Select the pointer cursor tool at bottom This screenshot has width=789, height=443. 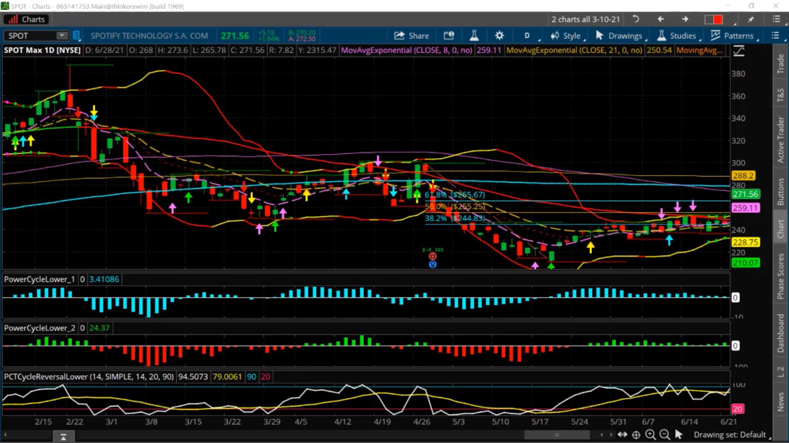click(678, 434)
